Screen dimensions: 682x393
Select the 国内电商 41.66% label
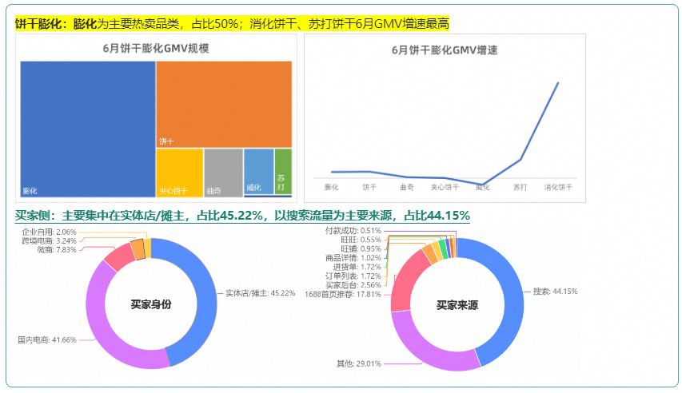click(x=47, y=339)
